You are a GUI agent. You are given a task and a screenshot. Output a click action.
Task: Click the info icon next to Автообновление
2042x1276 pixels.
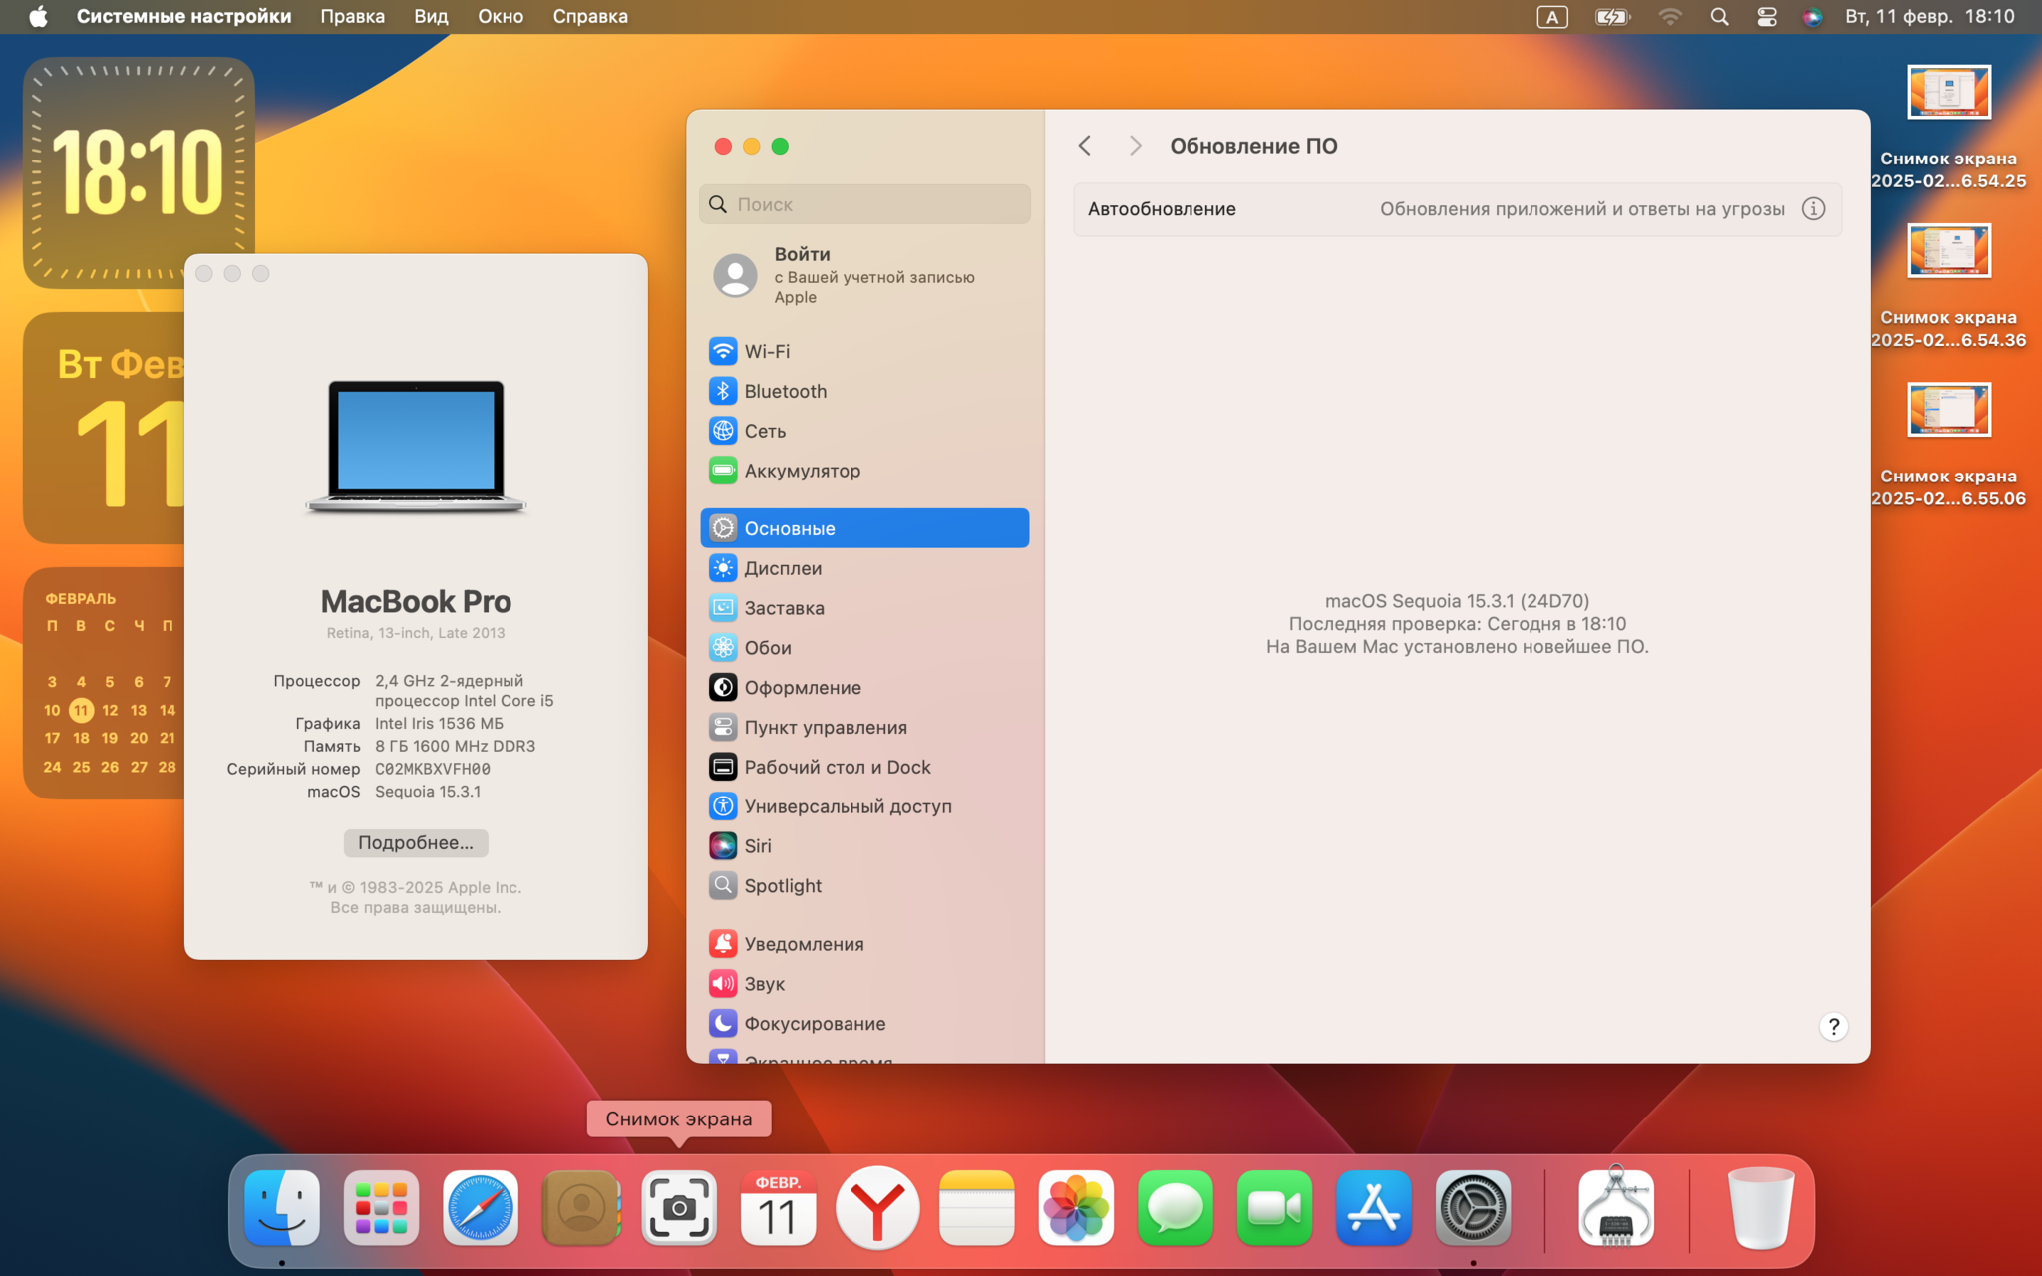click(1813, 209)
